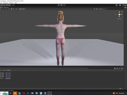Viewport: 127px width, 95px height.
Task: Click the gizmo center cube
Action: 119,15
